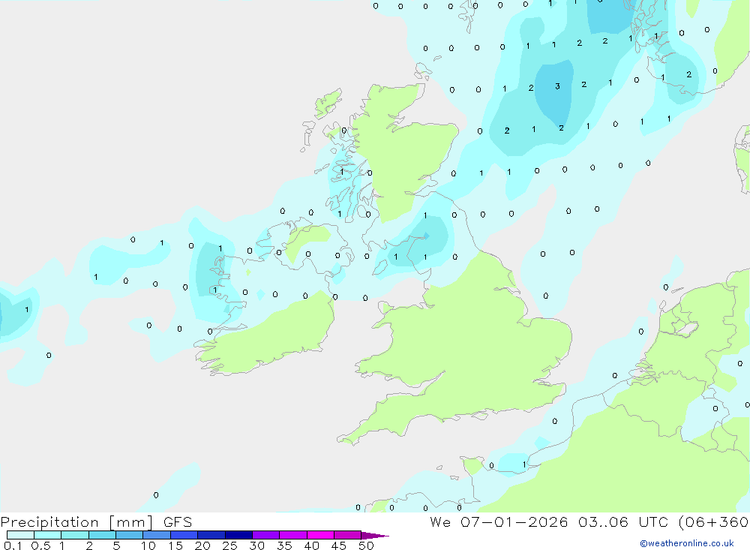Click legend label "20"
This screenshot has width=750, height=550.
202,545
